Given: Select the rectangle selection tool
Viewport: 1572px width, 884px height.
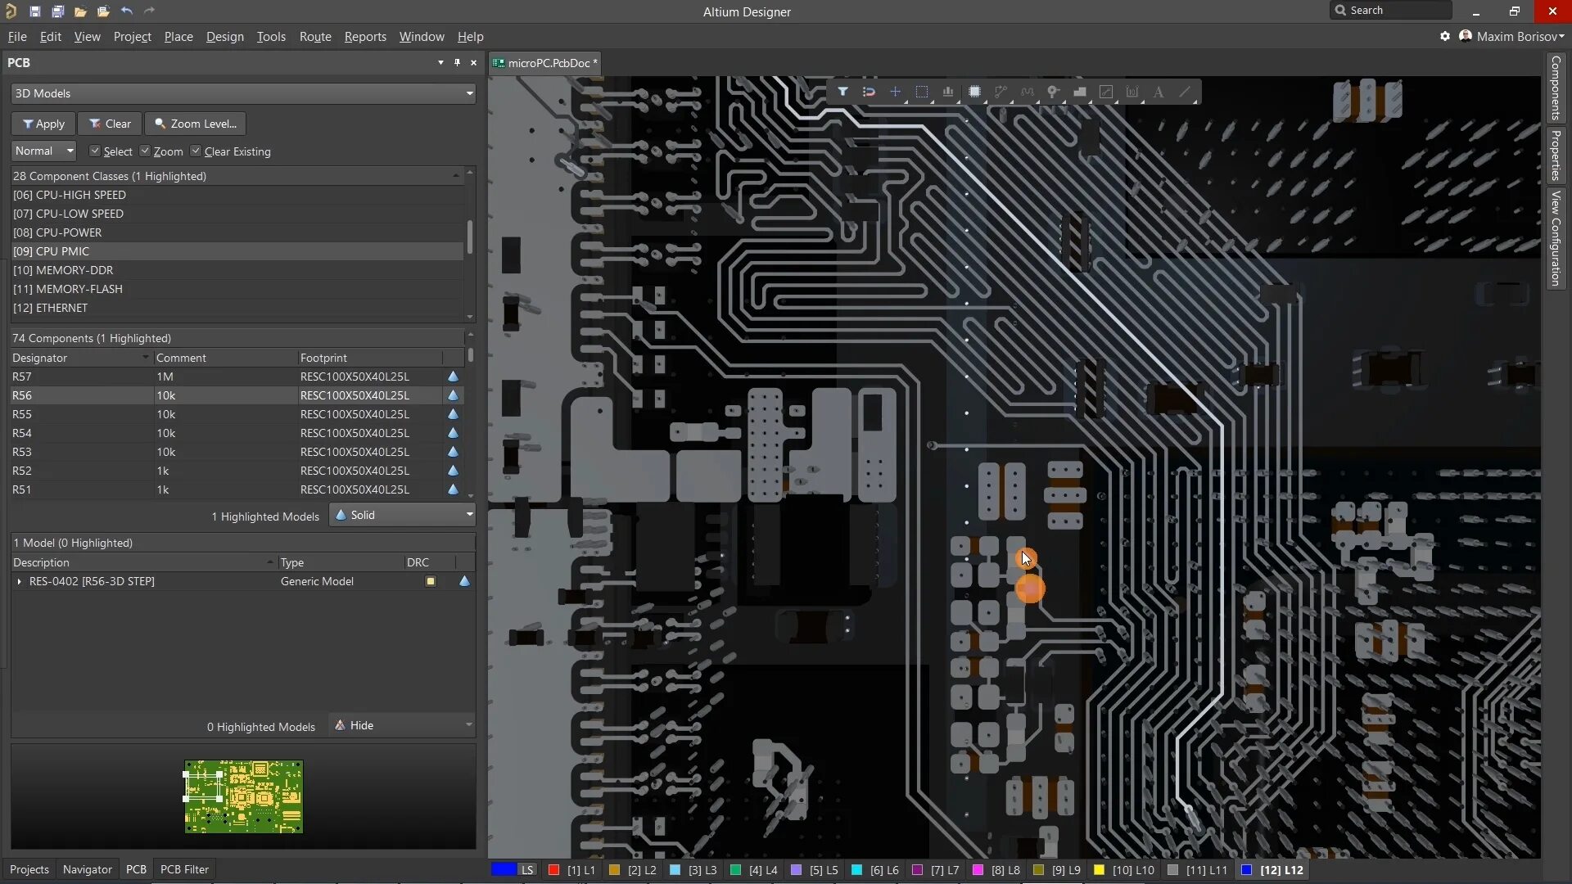Looking at the screenshot, I should pos(921,92).
